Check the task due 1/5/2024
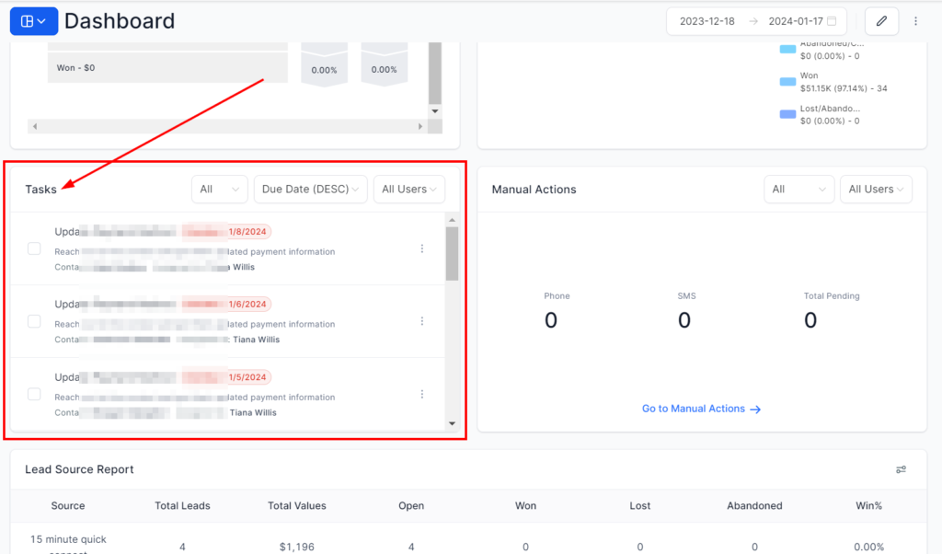The width and height of the screenshot is (942, 554). (x=34, y=394)
